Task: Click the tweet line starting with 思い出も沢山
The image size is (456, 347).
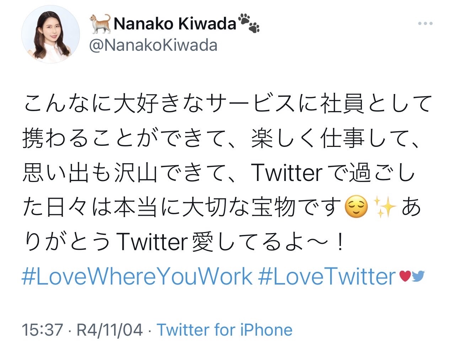Action: pos(219,173)
